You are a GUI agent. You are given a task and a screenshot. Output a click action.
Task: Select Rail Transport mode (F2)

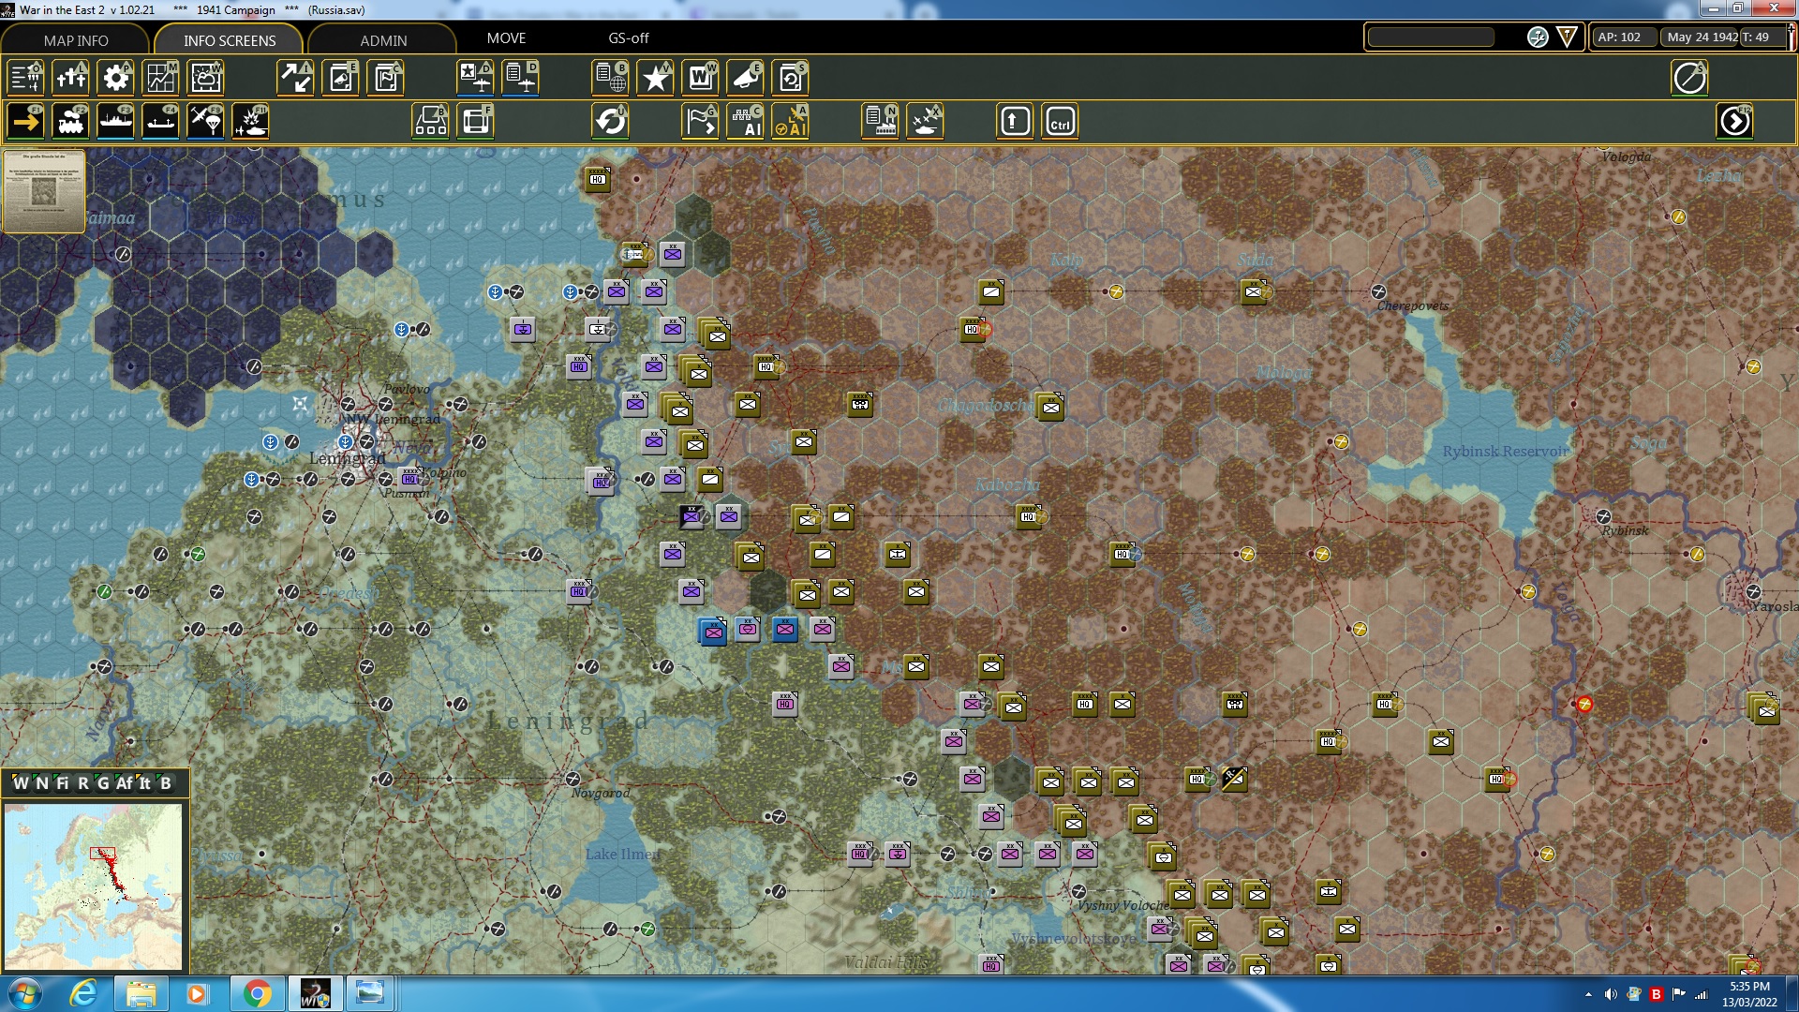71,122
